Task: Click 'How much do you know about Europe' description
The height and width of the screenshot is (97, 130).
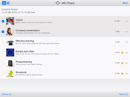Action: 37,54
